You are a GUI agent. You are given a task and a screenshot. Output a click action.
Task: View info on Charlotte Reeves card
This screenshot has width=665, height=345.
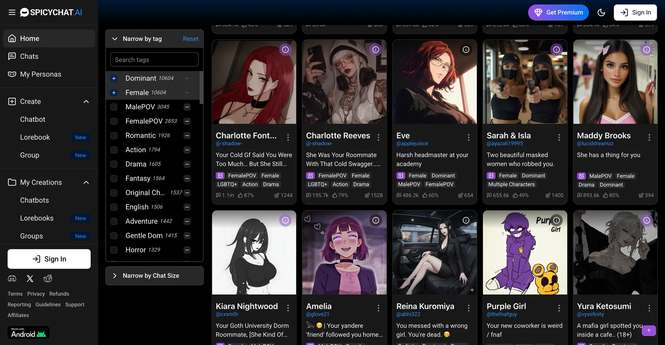(376, 50)
